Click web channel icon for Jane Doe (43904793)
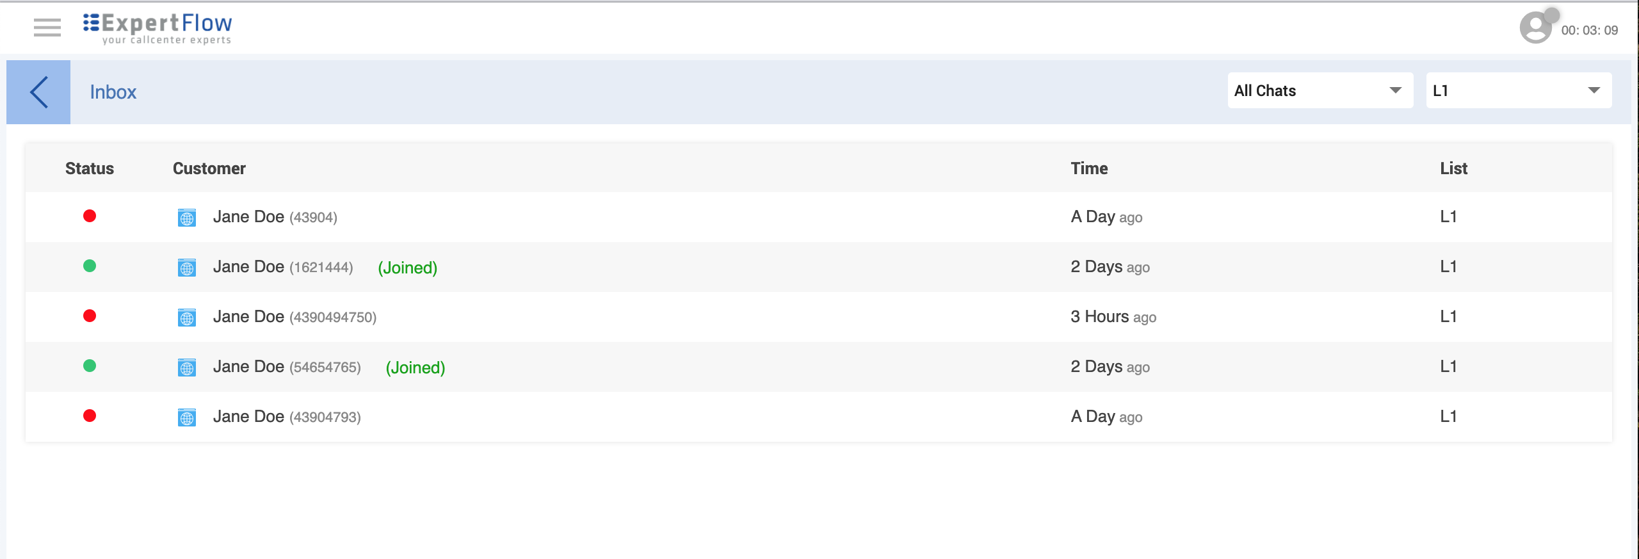 [x=187, y=417]
